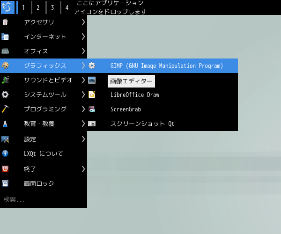Launch GIMP (GNU Image Manipulation Program)
Viewport: 281px width, 234px height.
[x=163, y=66]
